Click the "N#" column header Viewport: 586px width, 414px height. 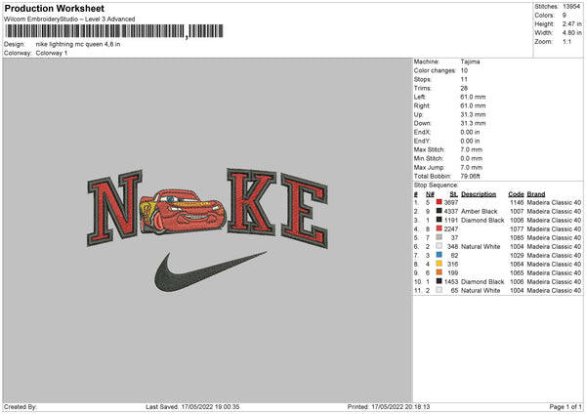coord(430,194)
